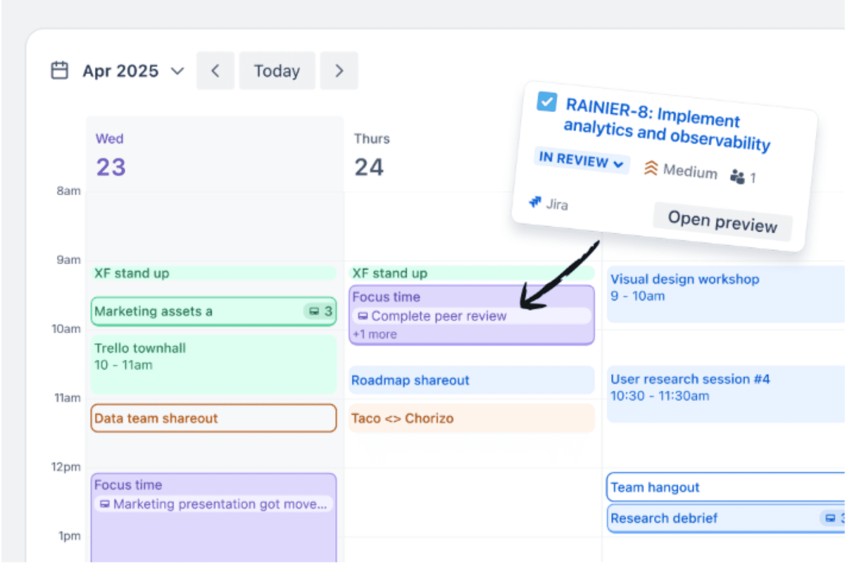Image resolution: width=851 pixels, height=567 pixels.
Task: Jump to Today in the calendar
Action: click(x=277, y=71)
